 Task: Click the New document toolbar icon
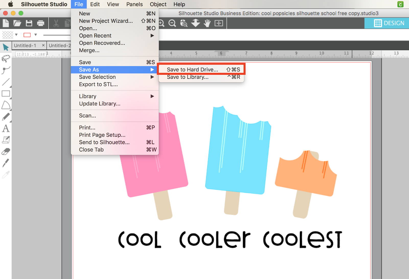coord(6,23)
